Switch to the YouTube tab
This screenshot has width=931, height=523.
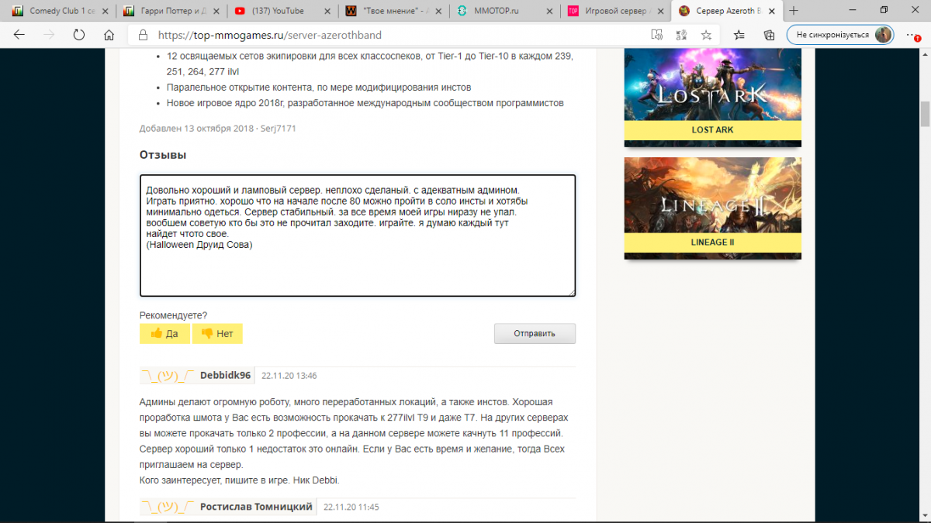(x=279, y=11)
